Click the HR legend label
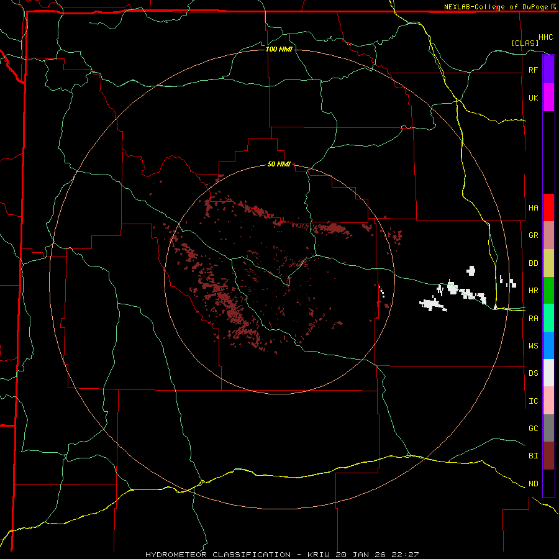 [533, 291]
